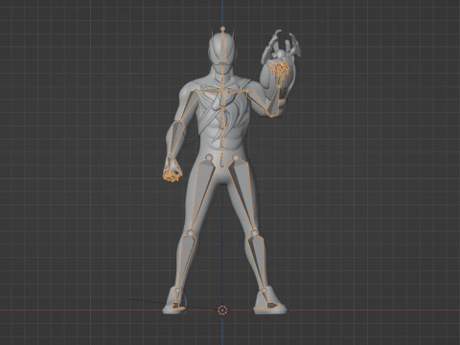Select the foot bone in the screen-left shoe
Image resolution: width=460 pixels, height=345 pixels.
pos(176,297)
